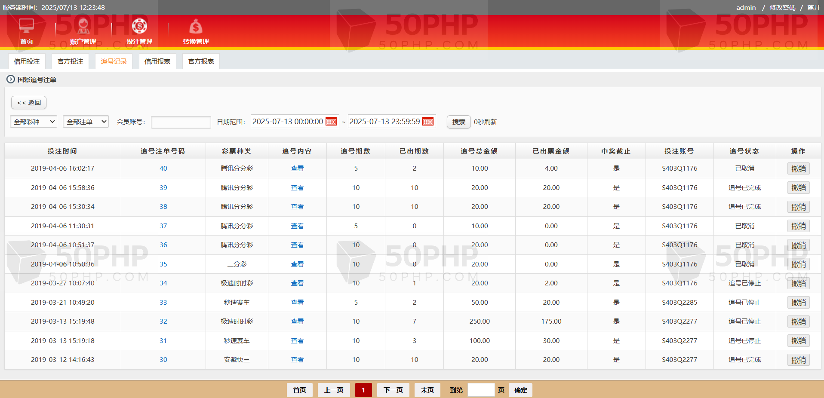Switch to the 官方报表 tab

201,61
